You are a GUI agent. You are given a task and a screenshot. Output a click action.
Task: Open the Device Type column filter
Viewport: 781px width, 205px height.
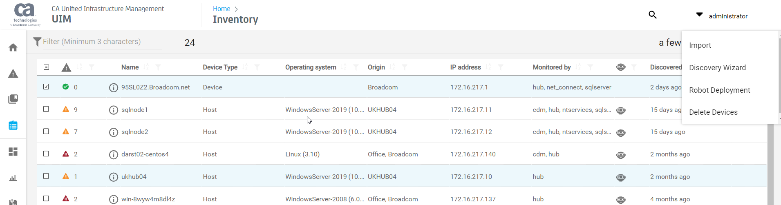[x=257, y=67]
